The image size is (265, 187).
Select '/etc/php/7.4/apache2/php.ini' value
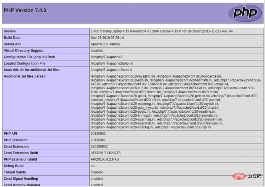(x=112, y=63)
